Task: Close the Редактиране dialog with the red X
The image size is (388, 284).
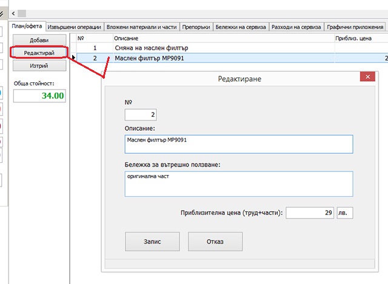Action: [367, 76]
